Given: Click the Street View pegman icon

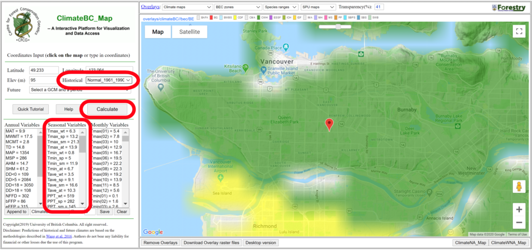Looking at the screenshot, I should [518, 186].
